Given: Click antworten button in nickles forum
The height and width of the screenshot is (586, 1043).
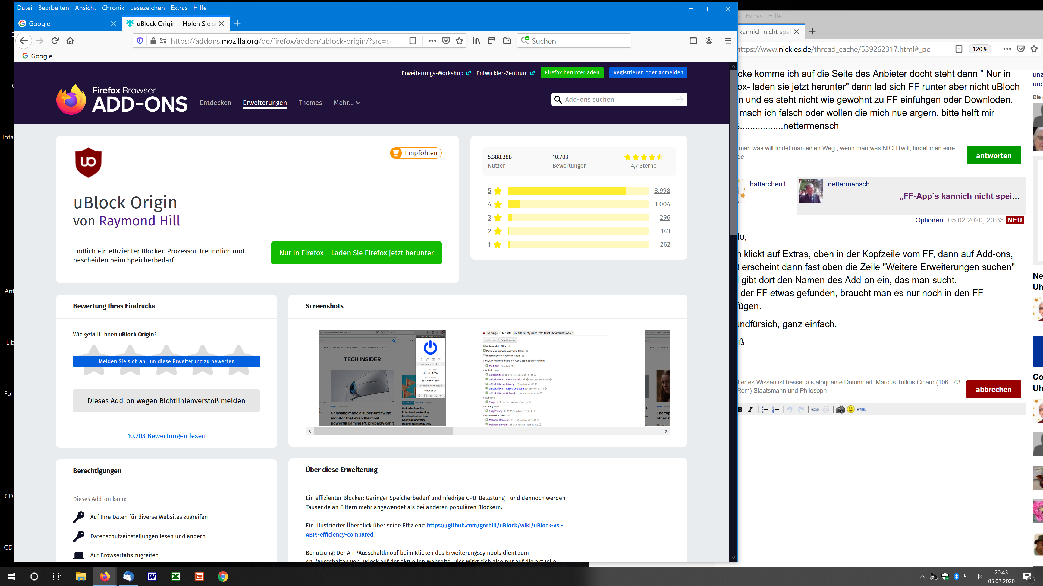Looking at the screenshot, I should click(994, 155).
